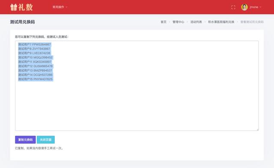Image resolution: width=274 pixels, height=168 pixels.
Task: Click the 礼数 gift box logo icon
Action: click(14, 7)
